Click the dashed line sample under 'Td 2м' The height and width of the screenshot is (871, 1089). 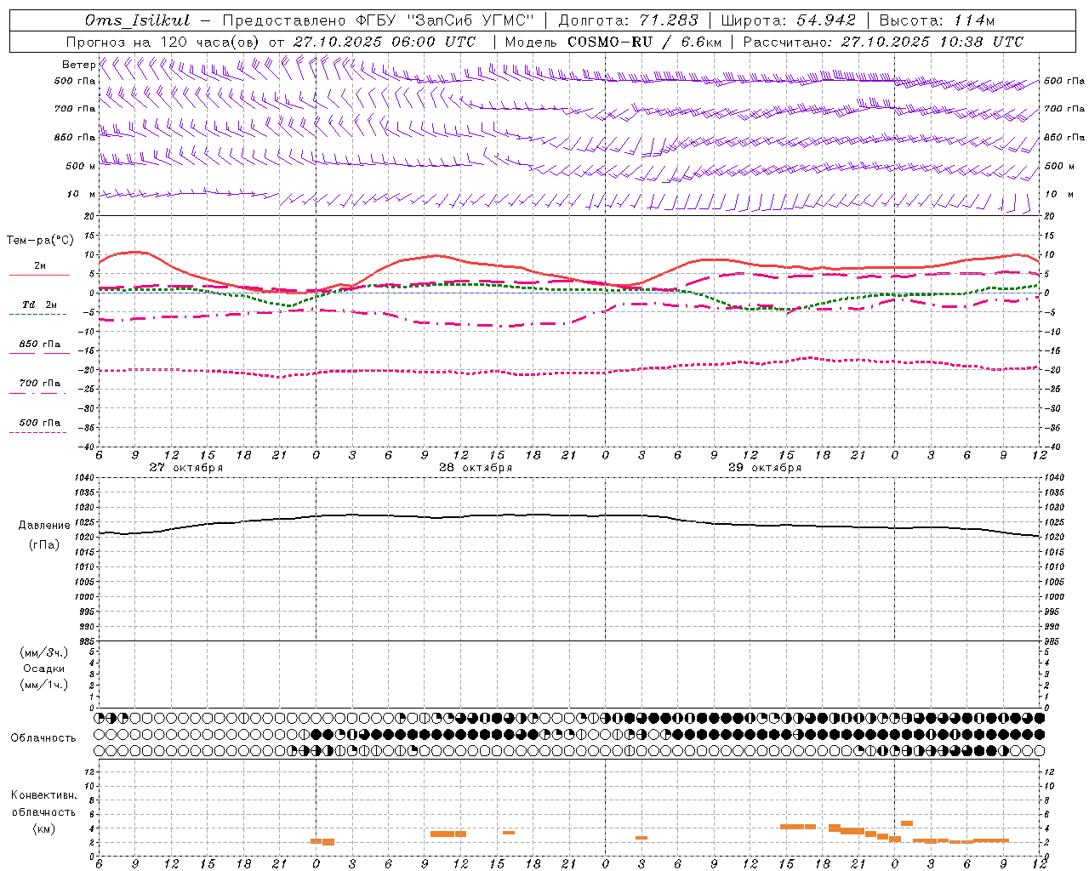(38, 314)
